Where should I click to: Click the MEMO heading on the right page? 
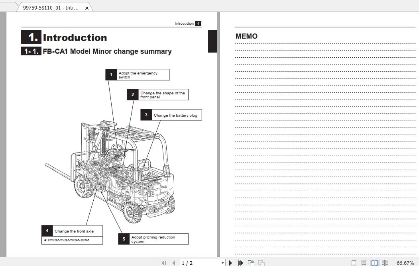246,36
